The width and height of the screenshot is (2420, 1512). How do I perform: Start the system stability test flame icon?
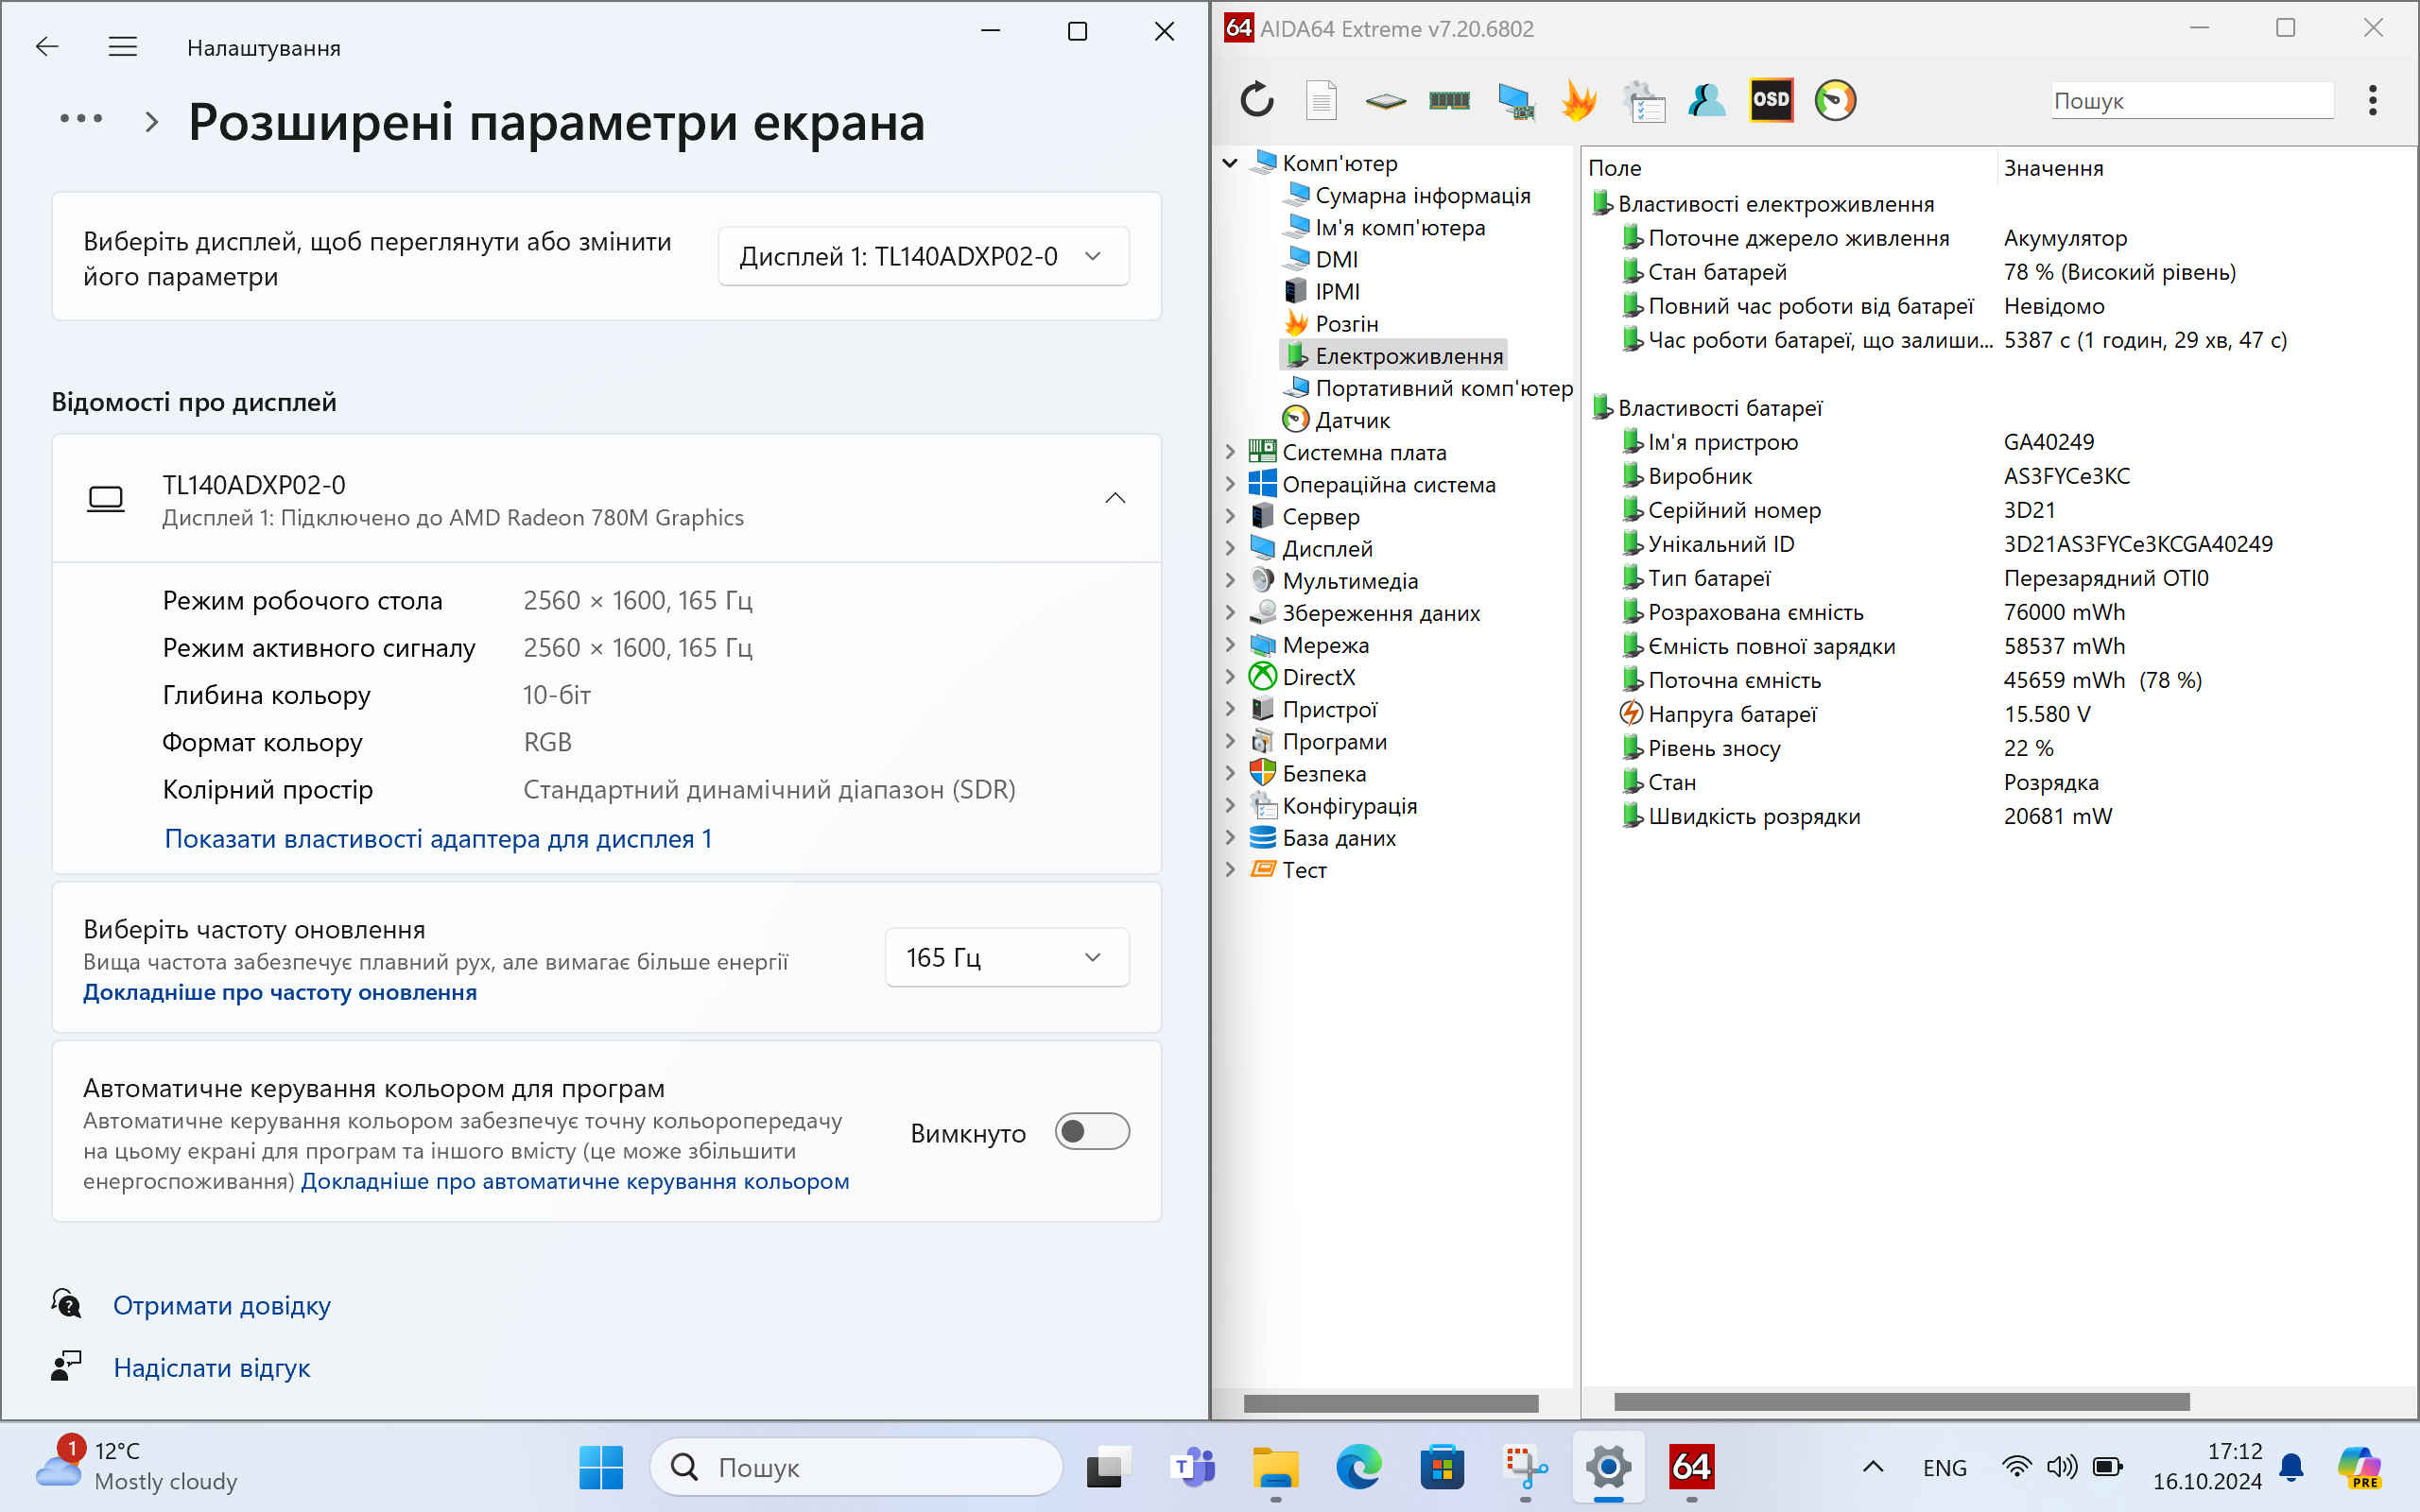tap(1579, 100)
